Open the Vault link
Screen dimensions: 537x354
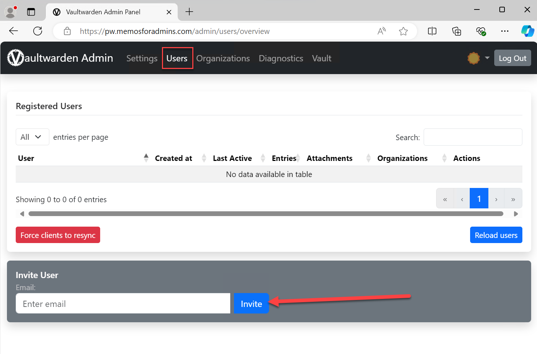(322, 58)
